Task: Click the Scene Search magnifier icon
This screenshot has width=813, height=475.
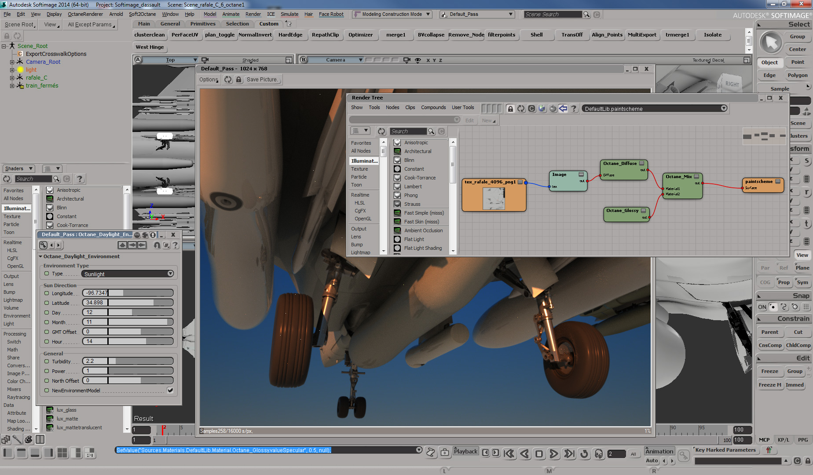Action: click(586, 15)
